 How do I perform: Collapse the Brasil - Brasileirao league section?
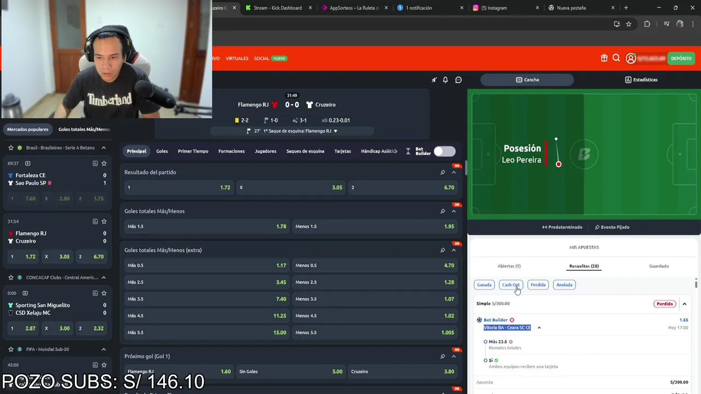pyautogui.click(x=104, y=148)
